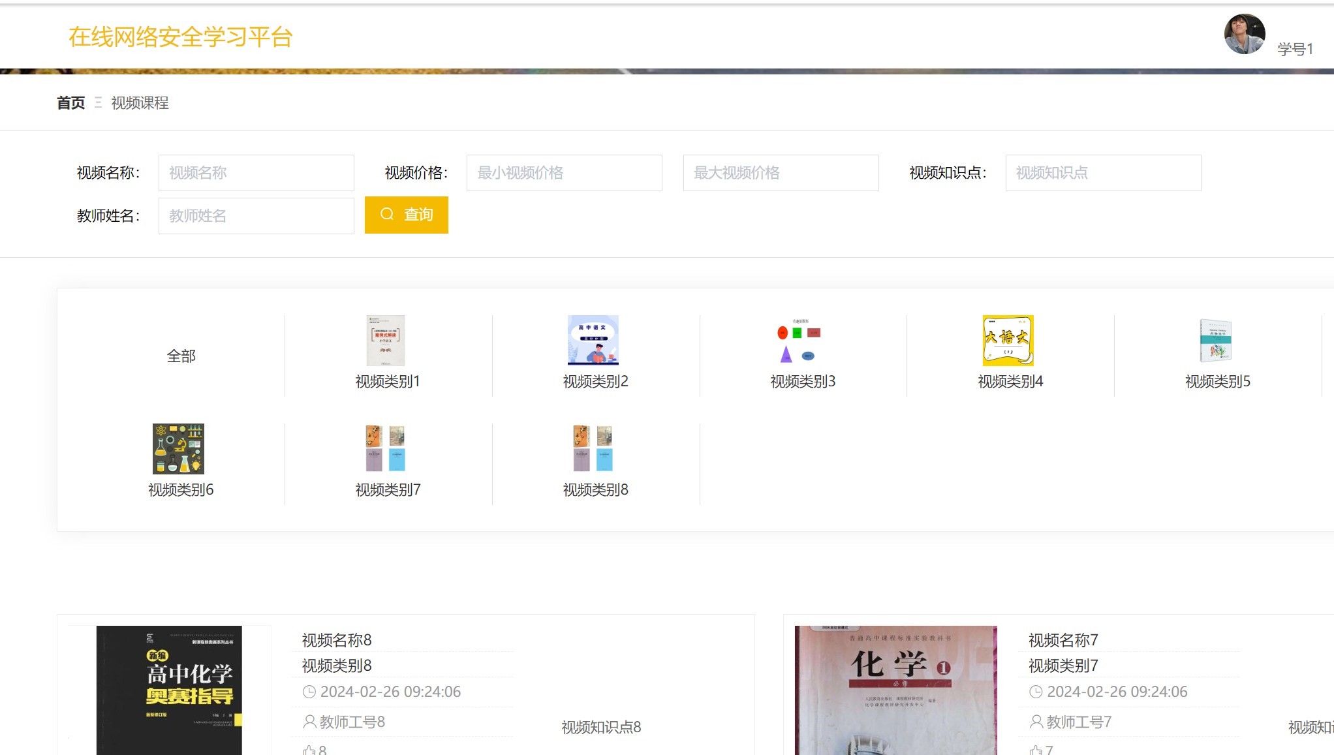Open the 首页 breadcrumb link

point(70,102)
